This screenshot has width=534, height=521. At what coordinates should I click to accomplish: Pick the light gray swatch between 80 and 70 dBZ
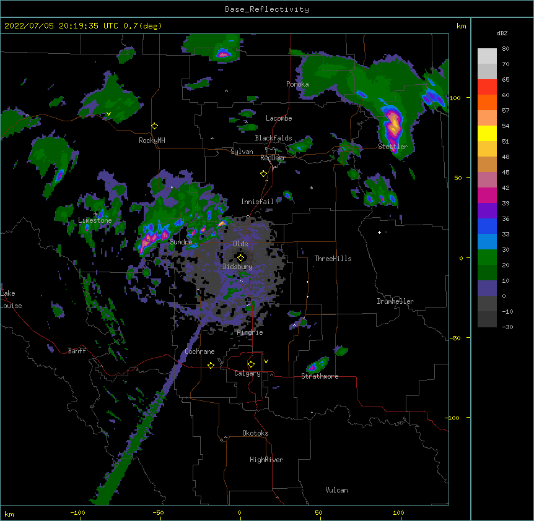(487, 56)
